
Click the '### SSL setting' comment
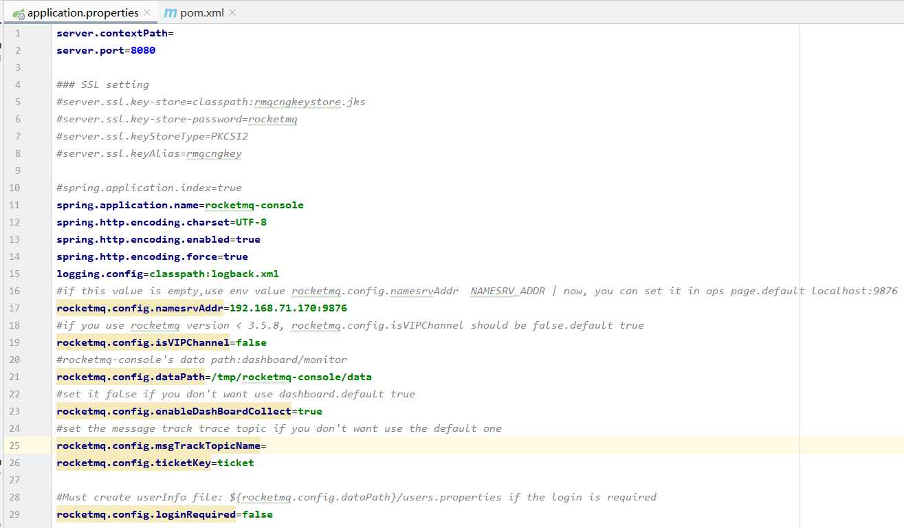[102, 85]
